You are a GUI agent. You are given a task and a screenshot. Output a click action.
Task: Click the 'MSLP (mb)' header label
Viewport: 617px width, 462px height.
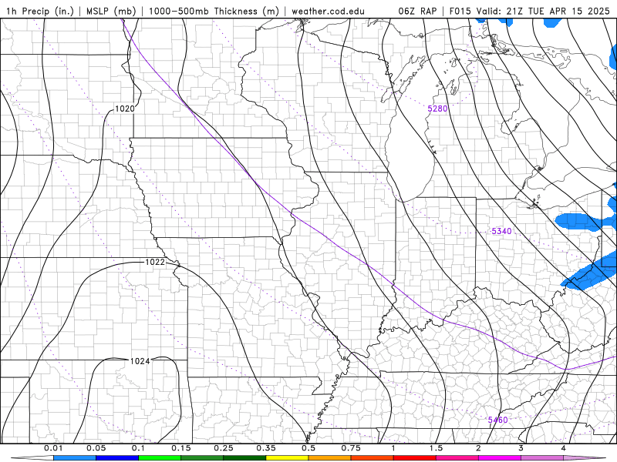tap(110, 11)
